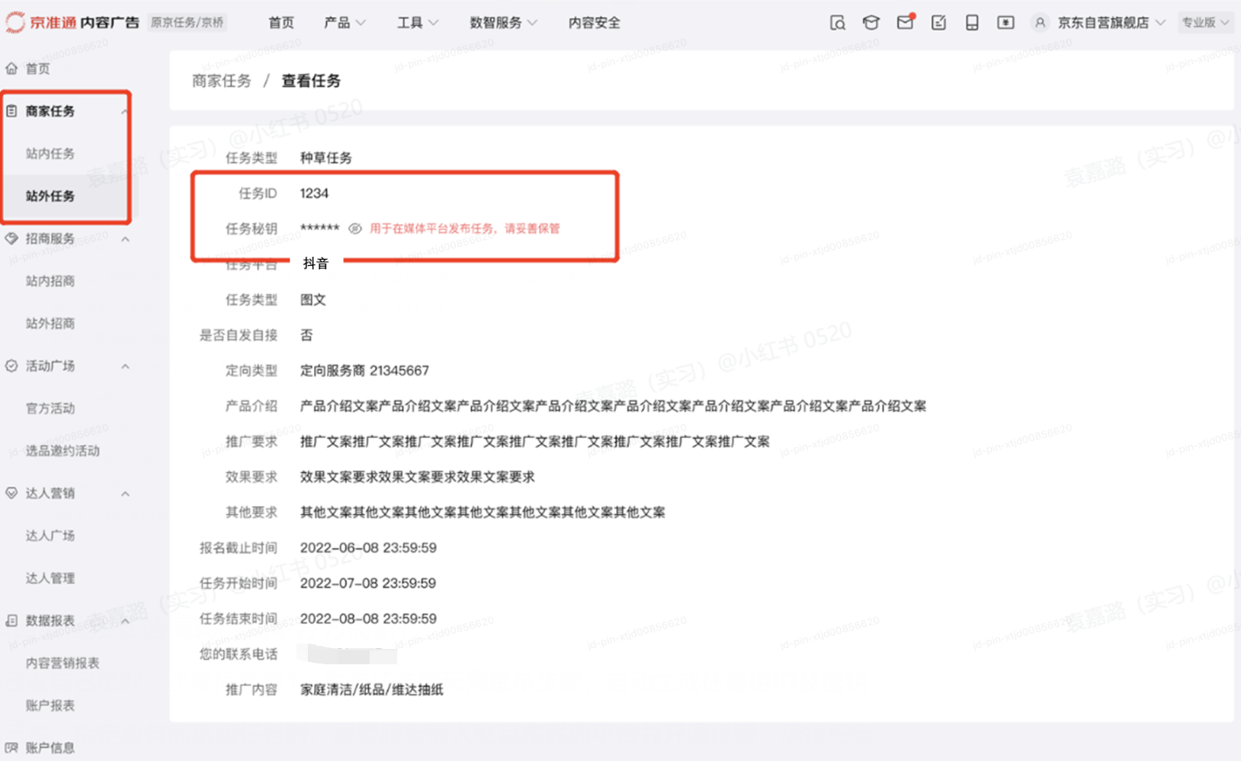Click the 定向服务商 21345667 value
1241x761 pixels.
click(x=364, y=371)
